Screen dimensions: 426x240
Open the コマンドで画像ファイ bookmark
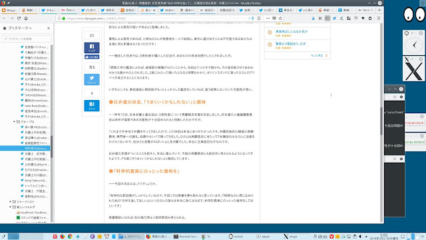click(32, 218)
